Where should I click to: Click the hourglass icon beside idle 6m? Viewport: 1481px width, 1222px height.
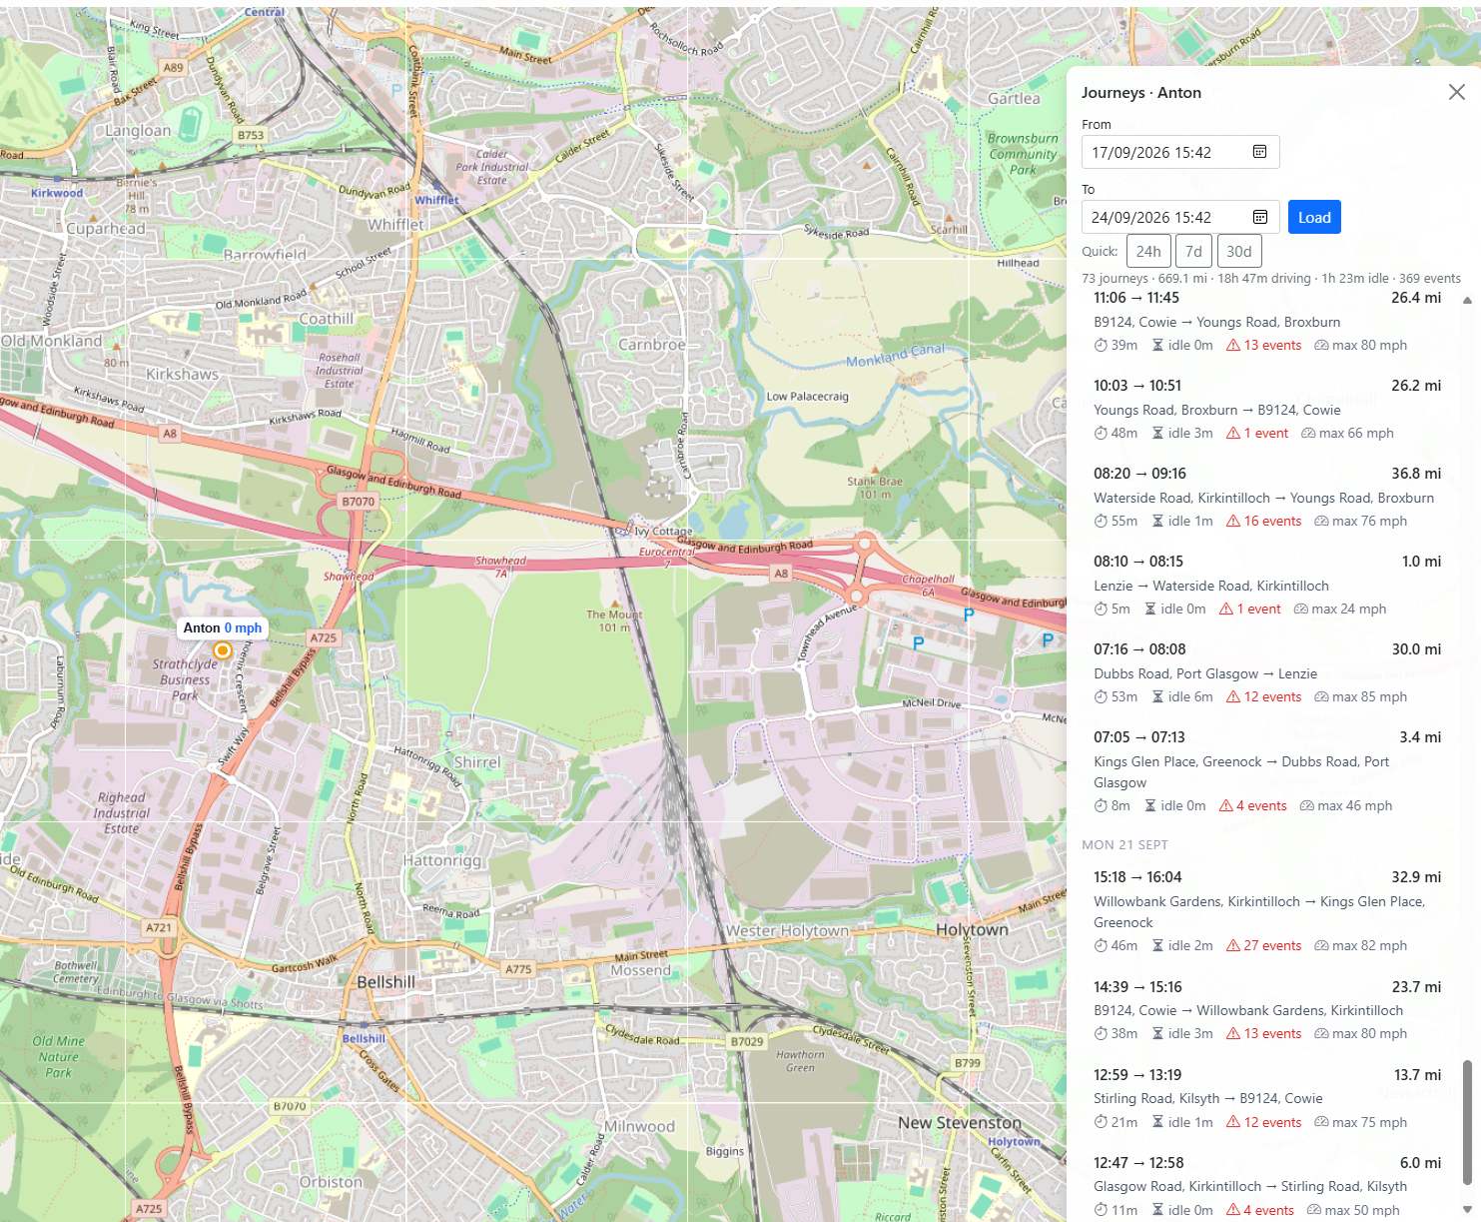coord(1157,697)
